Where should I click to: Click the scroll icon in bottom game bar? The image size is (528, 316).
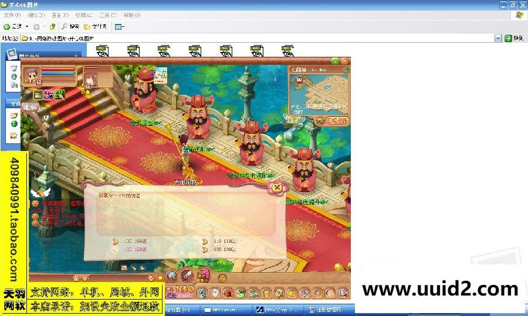[x=279, y=293]
